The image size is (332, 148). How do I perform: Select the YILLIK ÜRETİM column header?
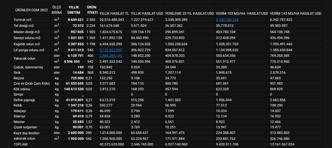tap(74, 10)
